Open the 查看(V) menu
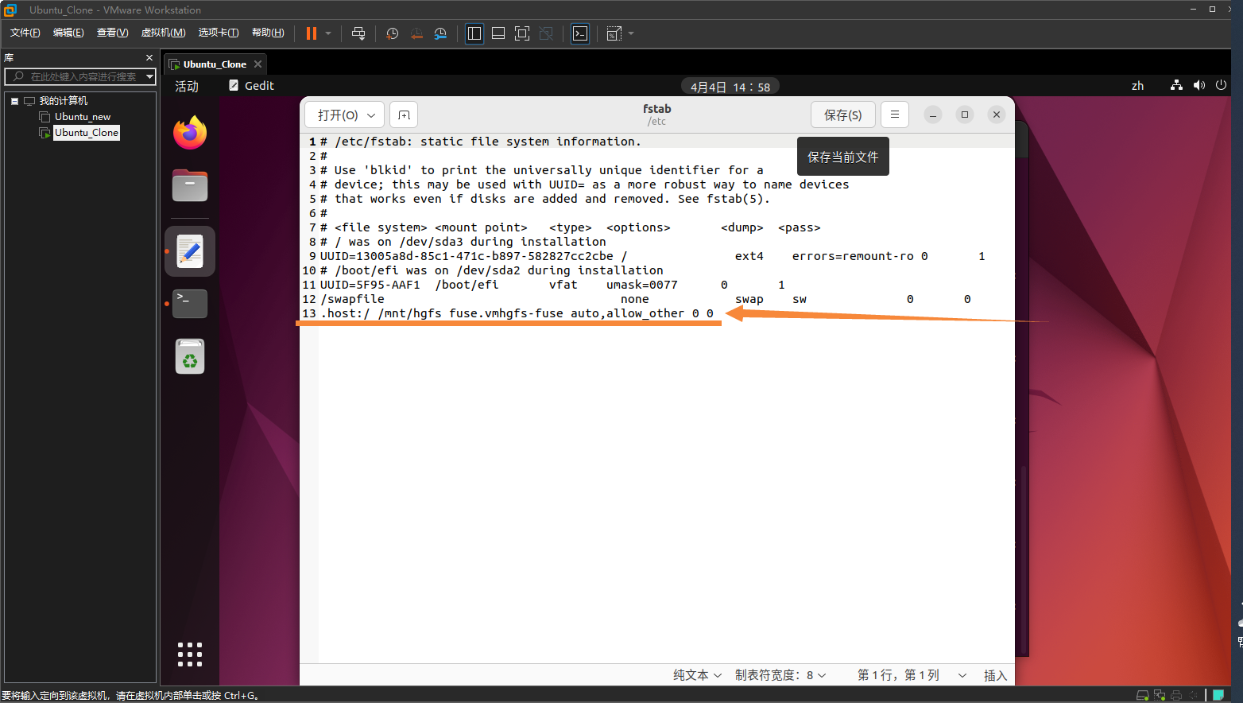This screenshot has width=1243, height=703. tap(113, 33)
